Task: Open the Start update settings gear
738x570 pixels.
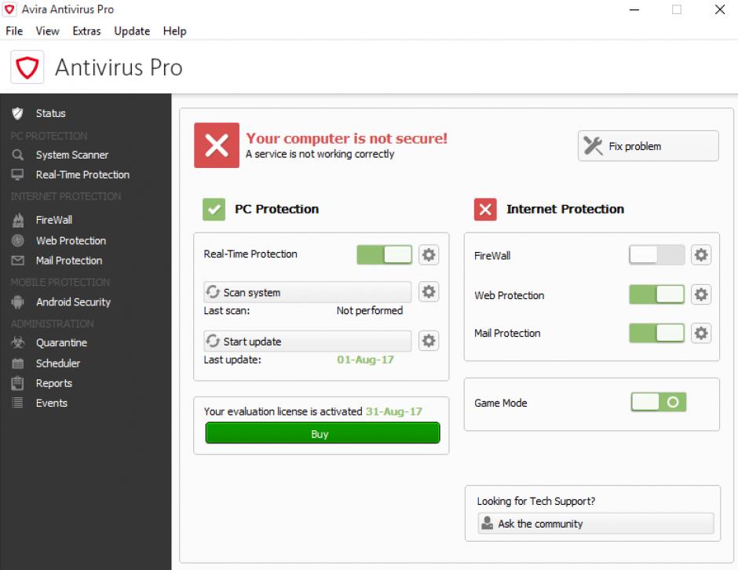Action: tap(429, 341)
